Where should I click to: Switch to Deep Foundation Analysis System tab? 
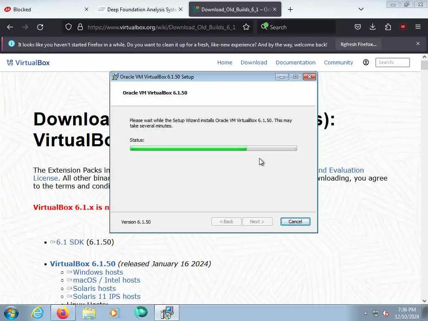pos(141,9)
